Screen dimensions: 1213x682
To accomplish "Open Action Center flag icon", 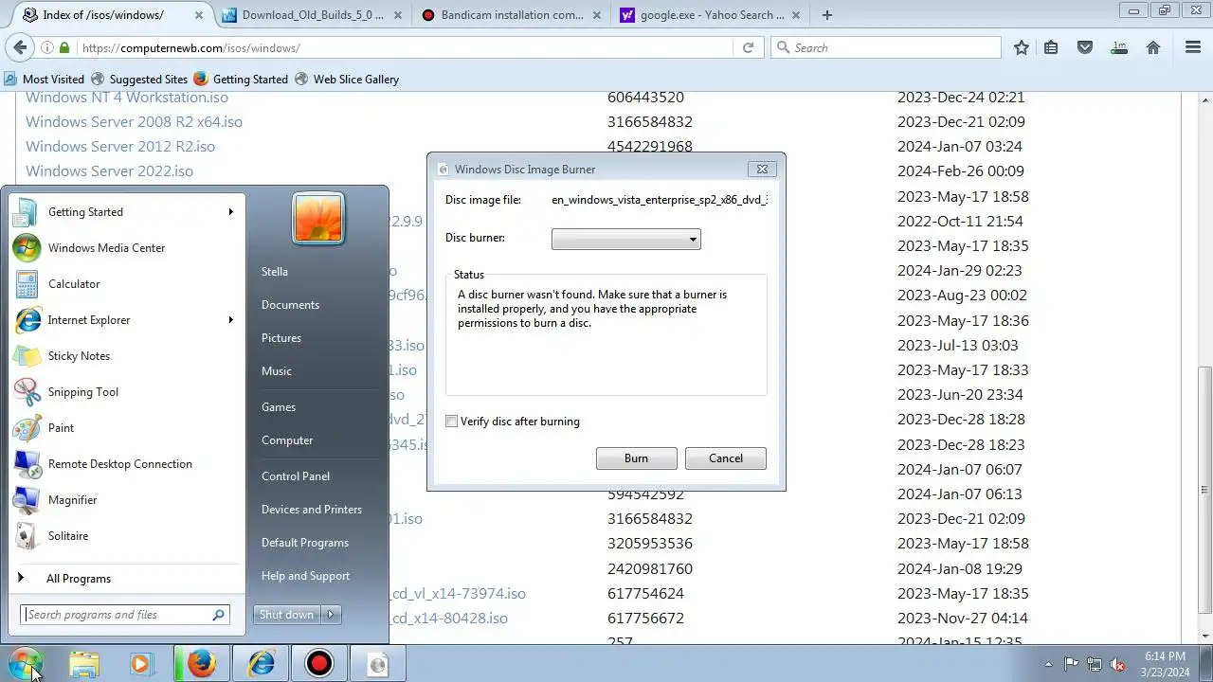I will click(x=1071, y=664).
